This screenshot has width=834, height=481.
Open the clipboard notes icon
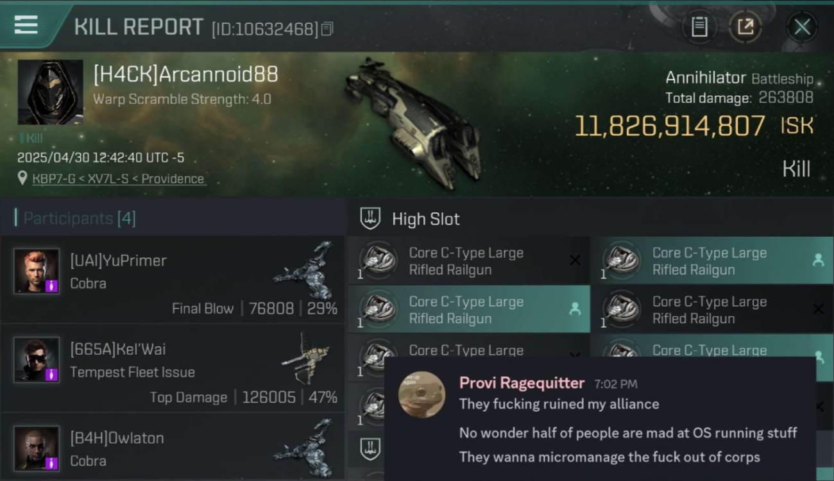[699, 26]
